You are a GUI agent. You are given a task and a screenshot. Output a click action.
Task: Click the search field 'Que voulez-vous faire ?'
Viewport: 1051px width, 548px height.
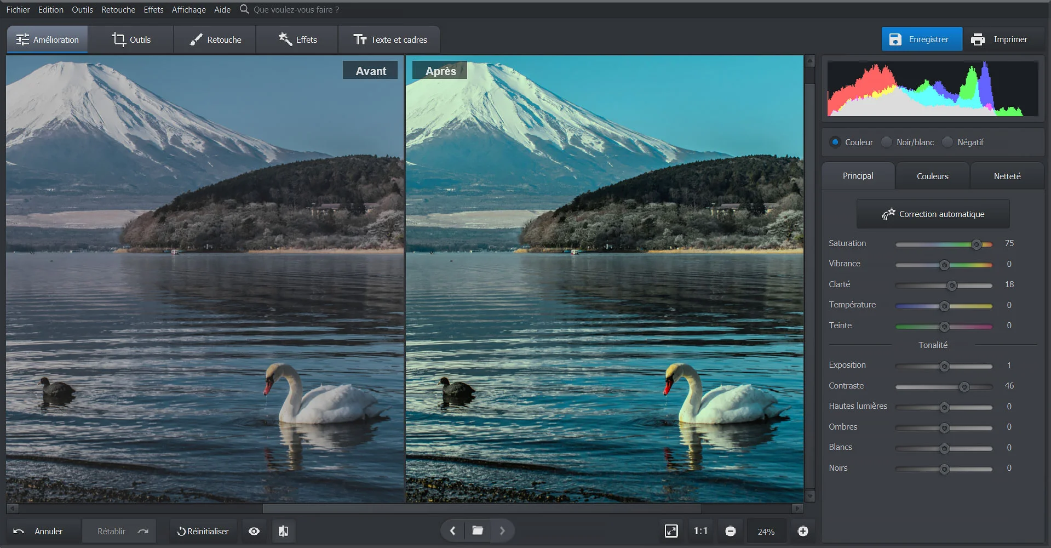tap(296, 9)
